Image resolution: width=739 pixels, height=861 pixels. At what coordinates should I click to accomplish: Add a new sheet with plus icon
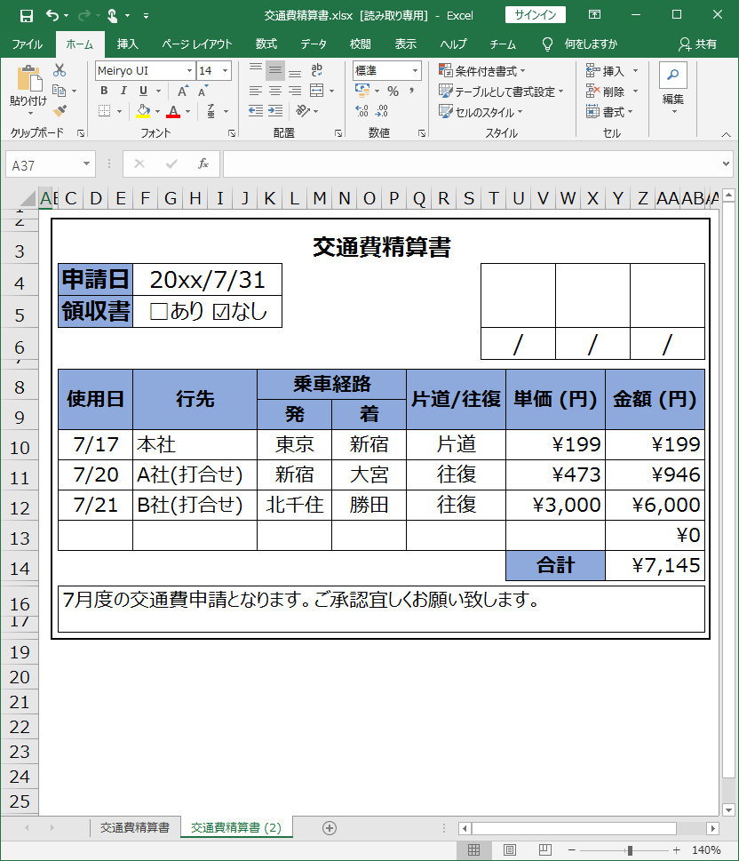pos(330,827)
